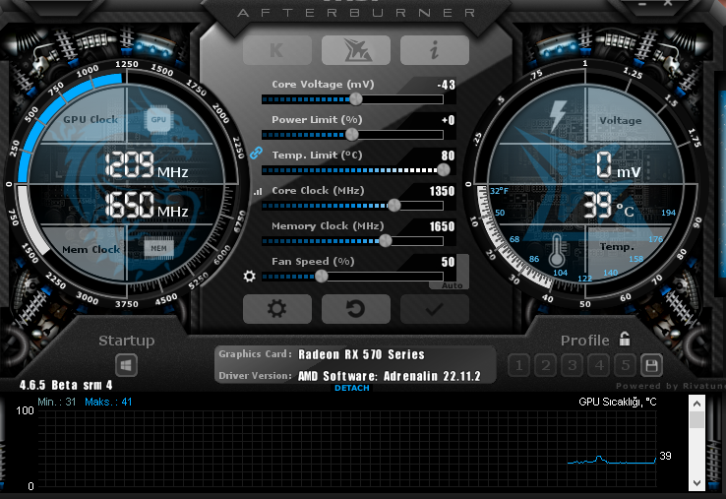Toggle the profile lock icon
Viewport: 726px width, 499px height.
click(625, 340)
